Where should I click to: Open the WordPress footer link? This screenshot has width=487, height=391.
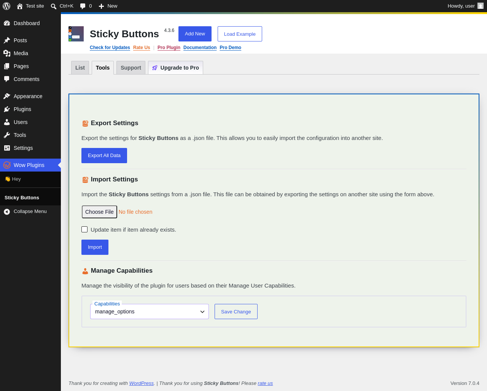pyautogui.click(x=142, y=383)
